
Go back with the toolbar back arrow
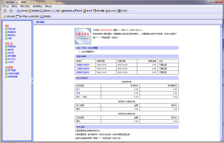5,11
